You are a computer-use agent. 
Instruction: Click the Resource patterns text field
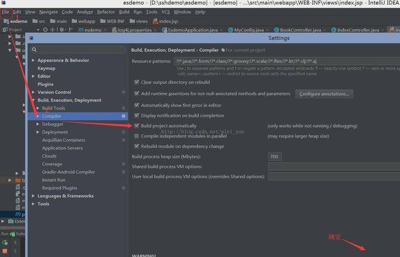(x=287, y=61)
